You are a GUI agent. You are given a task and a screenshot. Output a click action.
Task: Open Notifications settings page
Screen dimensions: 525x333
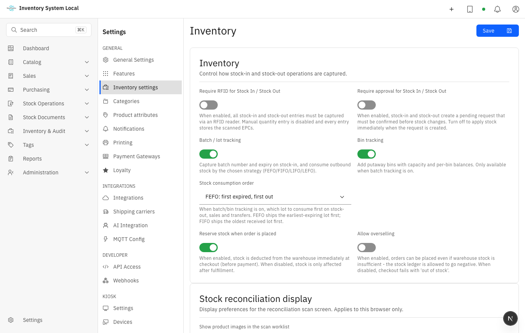[140, 129]
